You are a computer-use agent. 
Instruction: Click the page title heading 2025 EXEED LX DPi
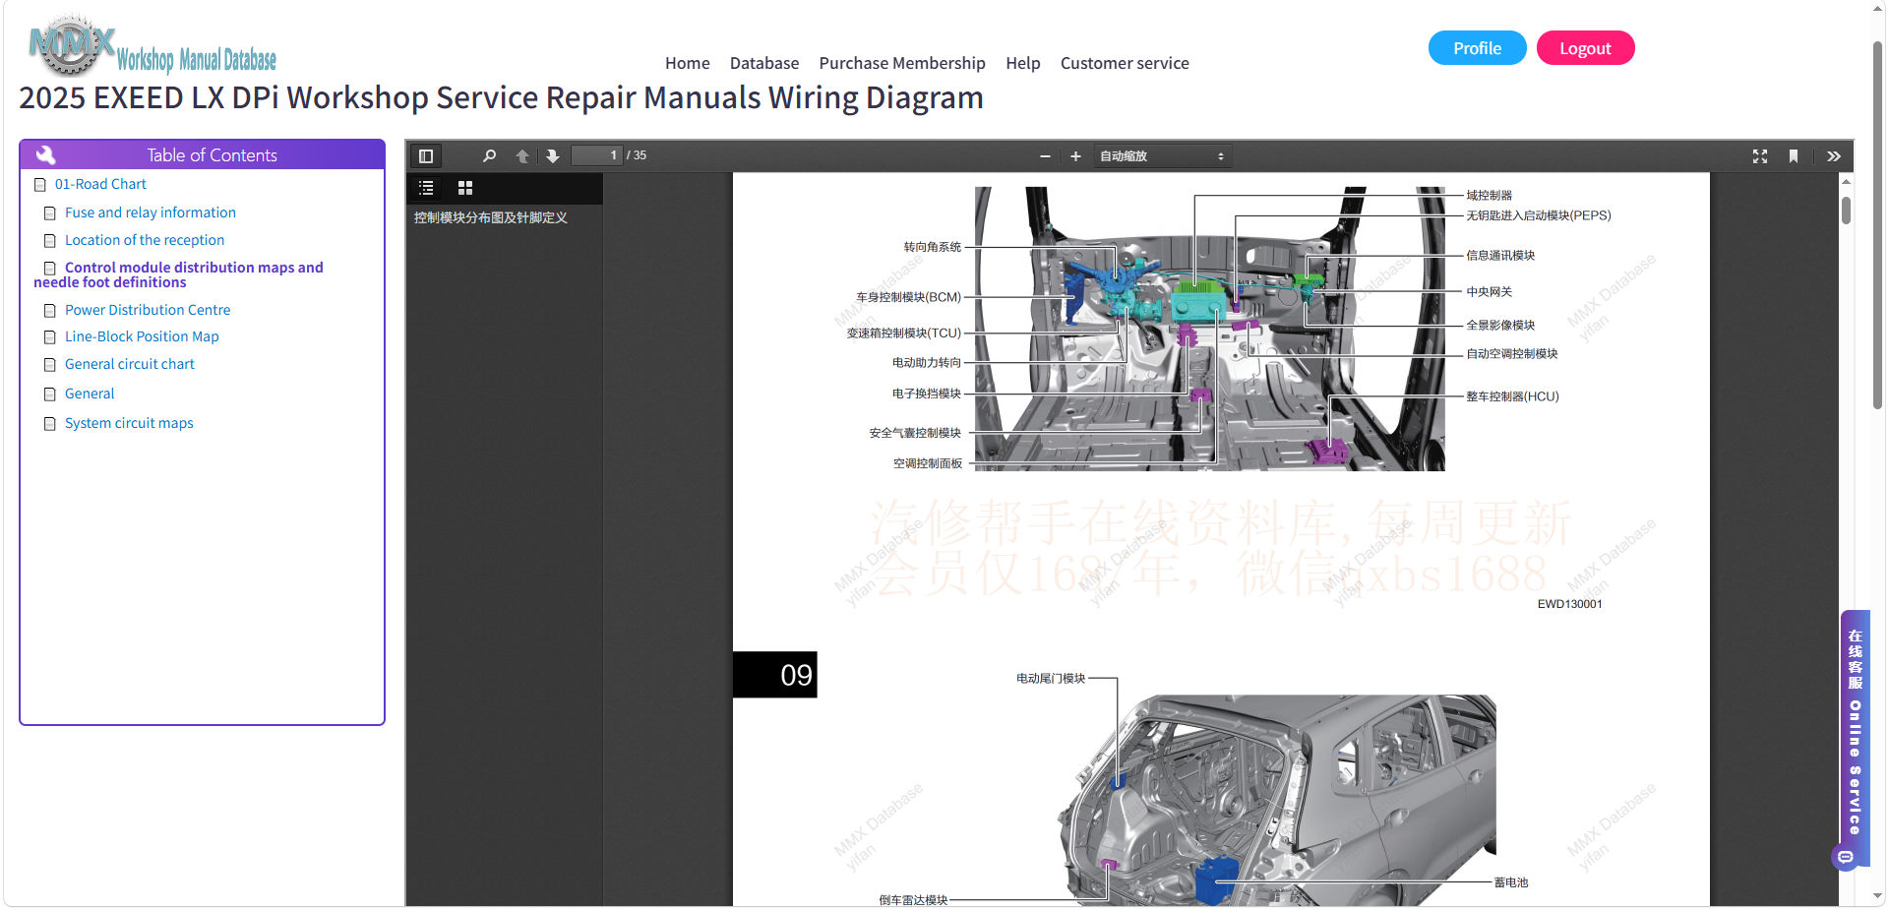click(x=501, y=97)
